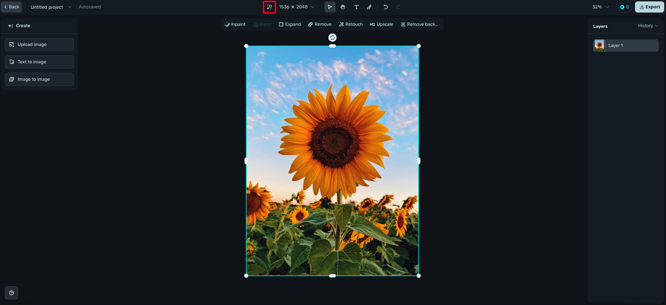The image size is (666, 305).
Task: Click the rotate handle above image
Action: click(332, 38)
